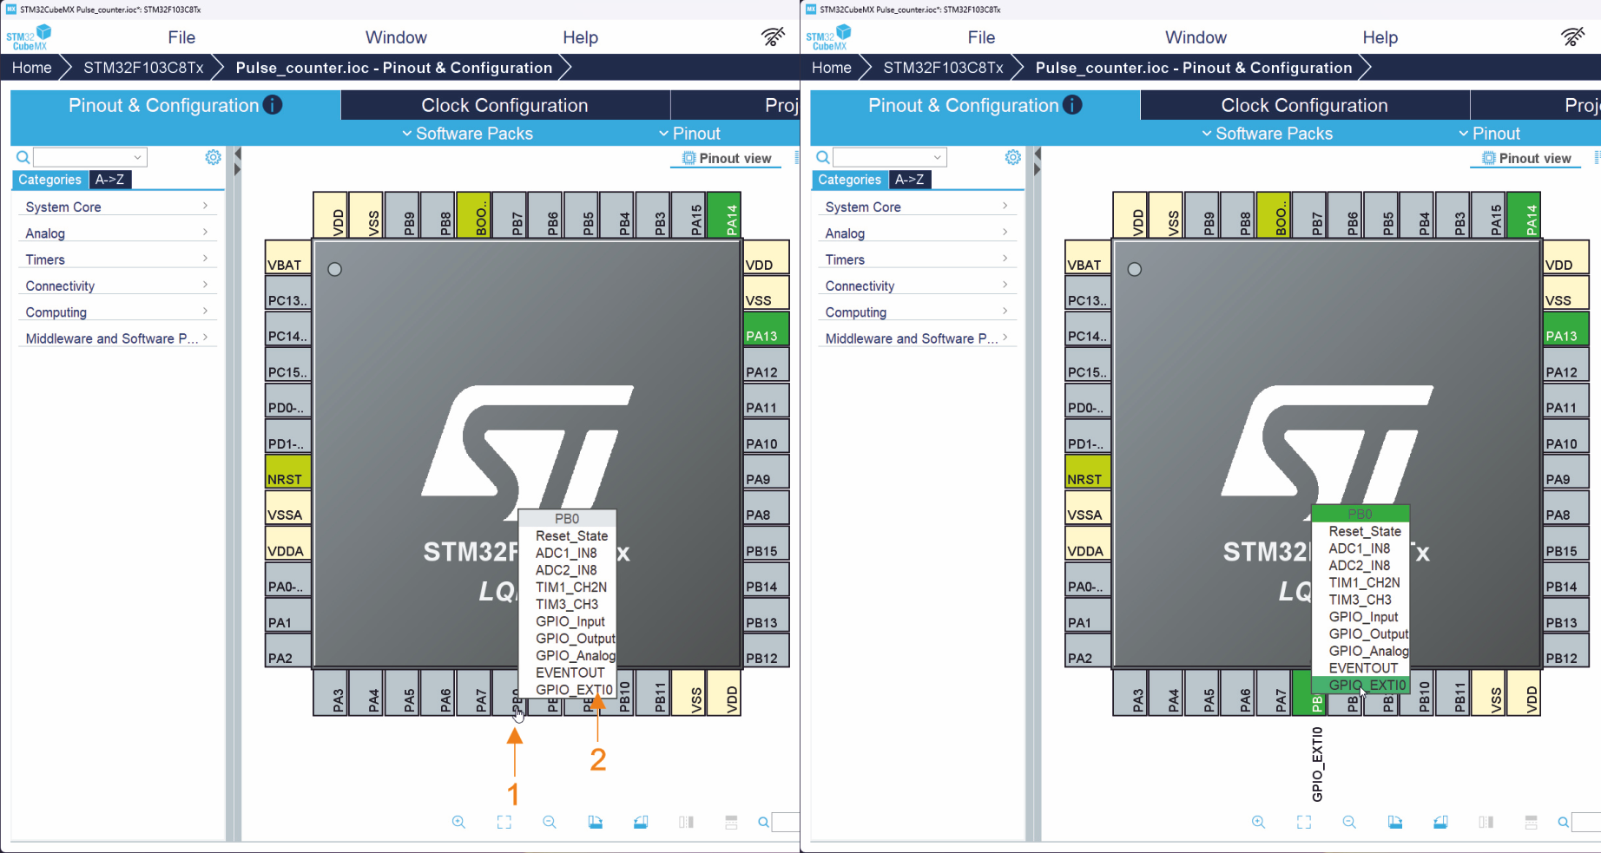
Task: Click category search magnifier in left window
Action: 23,157
